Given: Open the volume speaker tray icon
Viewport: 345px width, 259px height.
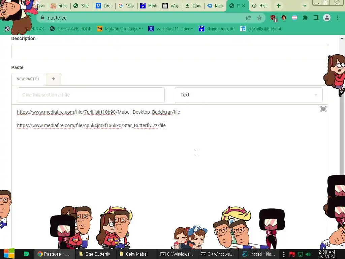Looking at the screenshot, I should click(308, 254).
